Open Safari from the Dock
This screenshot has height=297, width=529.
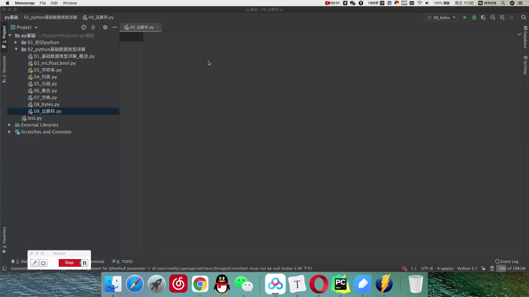point(135,284)
